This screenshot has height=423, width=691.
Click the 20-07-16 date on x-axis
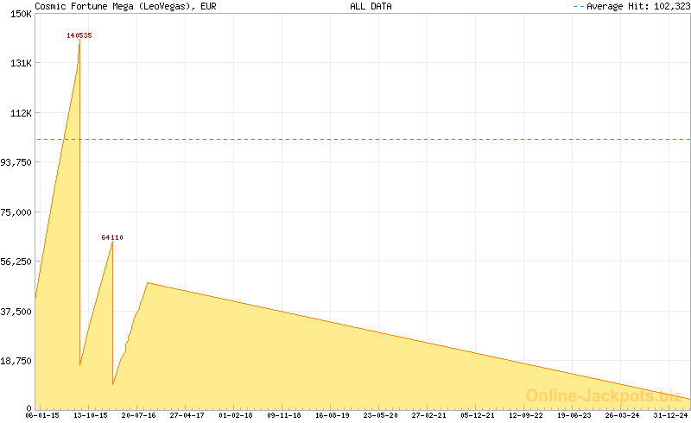click(138, 415)
